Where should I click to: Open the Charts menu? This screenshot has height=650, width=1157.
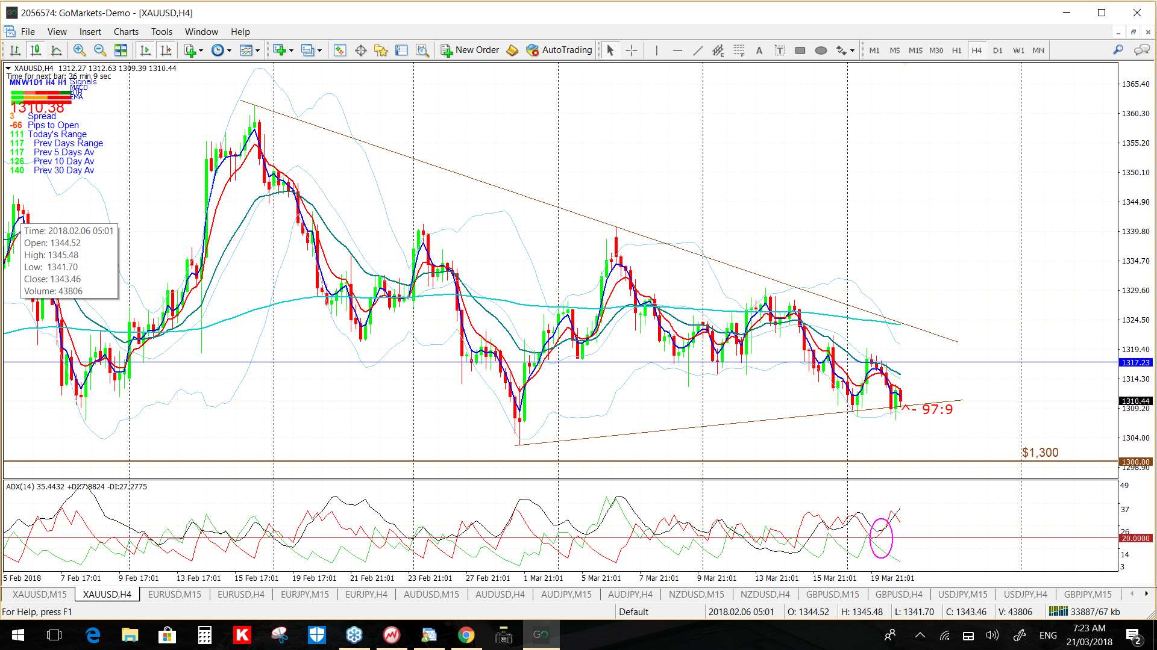[126, 32]
